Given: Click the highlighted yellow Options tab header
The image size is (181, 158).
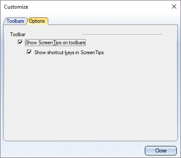Looking at the screenshot, I should [37, 21].
